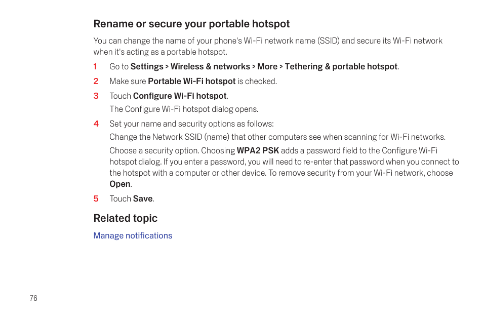The image size is (483, 322).
Task: Click the bold word Settings in step 1
Action: pyautogui.click(x=147, y=66)
